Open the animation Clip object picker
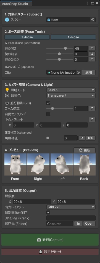 coord(78,73)
